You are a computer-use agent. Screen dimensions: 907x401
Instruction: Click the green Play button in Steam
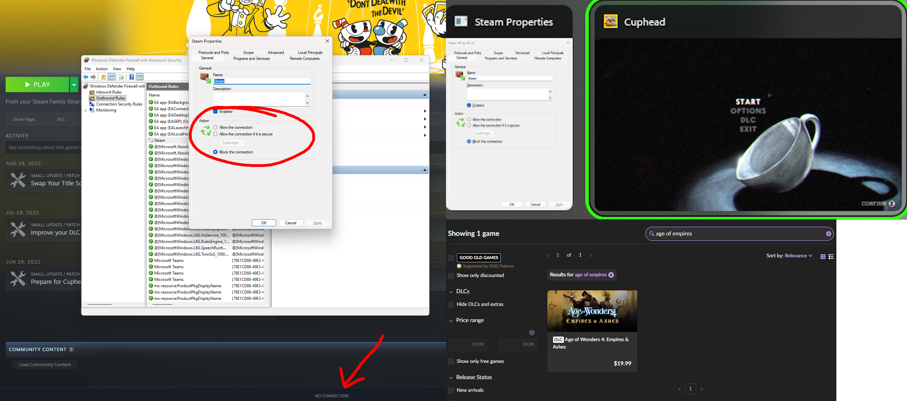coord(37,85)
